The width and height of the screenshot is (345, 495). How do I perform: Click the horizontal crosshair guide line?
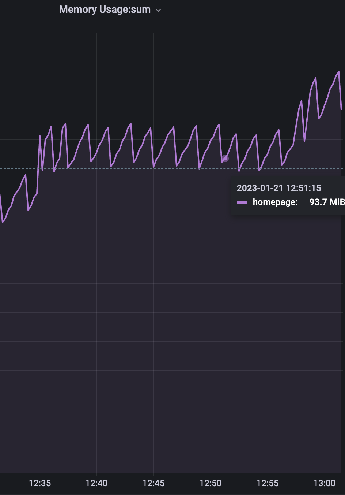pyautogui.click(x=110, y=169)
